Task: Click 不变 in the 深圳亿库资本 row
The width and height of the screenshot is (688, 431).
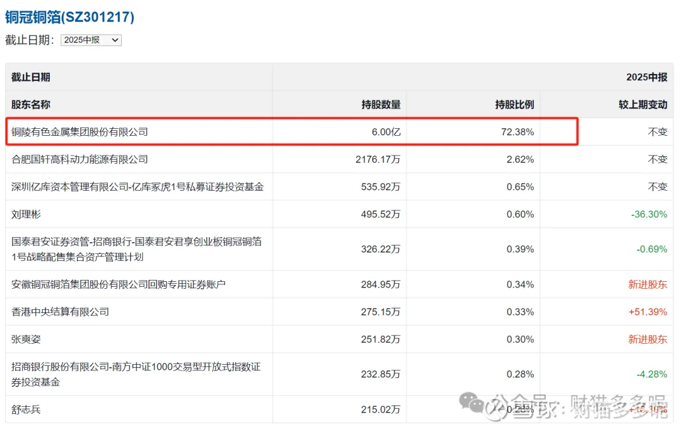Action: 657,187
